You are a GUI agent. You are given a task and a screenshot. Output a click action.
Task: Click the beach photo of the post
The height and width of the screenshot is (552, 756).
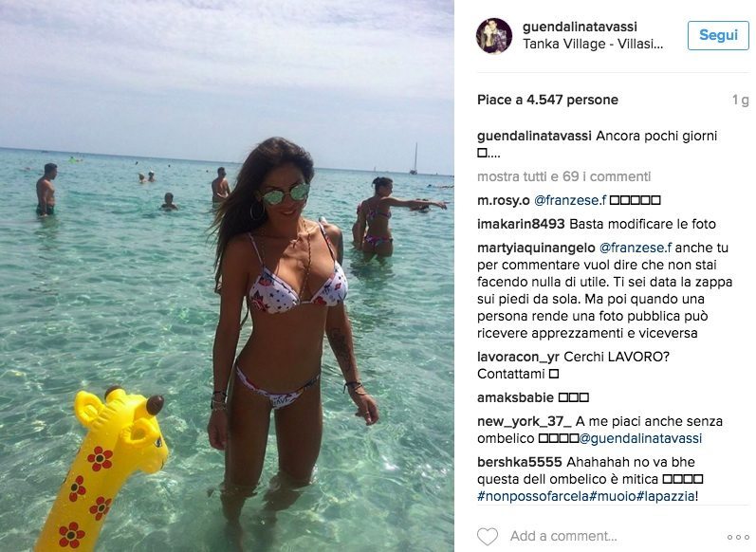(227, 276)
